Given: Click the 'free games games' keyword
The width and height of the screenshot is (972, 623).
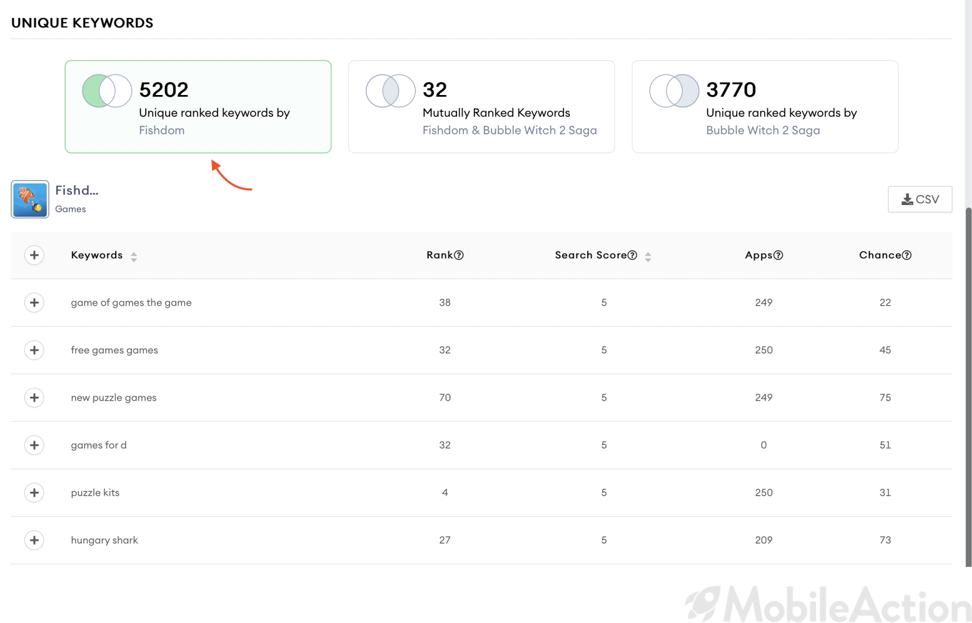Looking at the screenshot, I should pos(115,350).
